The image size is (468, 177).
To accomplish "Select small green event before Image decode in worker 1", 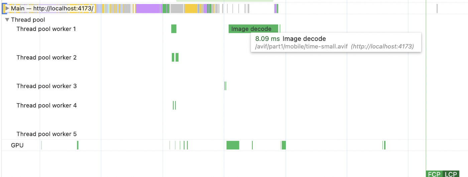I will tap(174, 29).
